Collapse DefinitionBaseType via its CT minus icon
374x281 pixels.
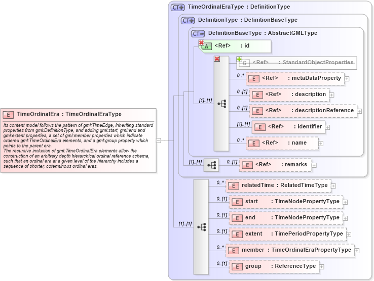198,34
